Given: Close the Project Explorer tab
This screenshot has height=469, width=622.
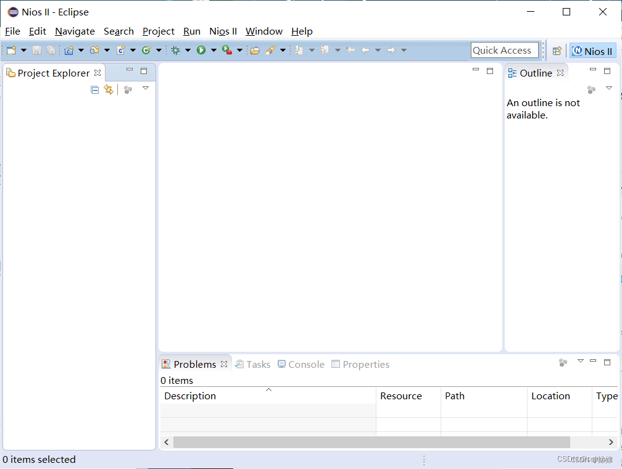Looking at the screenshot, I should point(97,73).
